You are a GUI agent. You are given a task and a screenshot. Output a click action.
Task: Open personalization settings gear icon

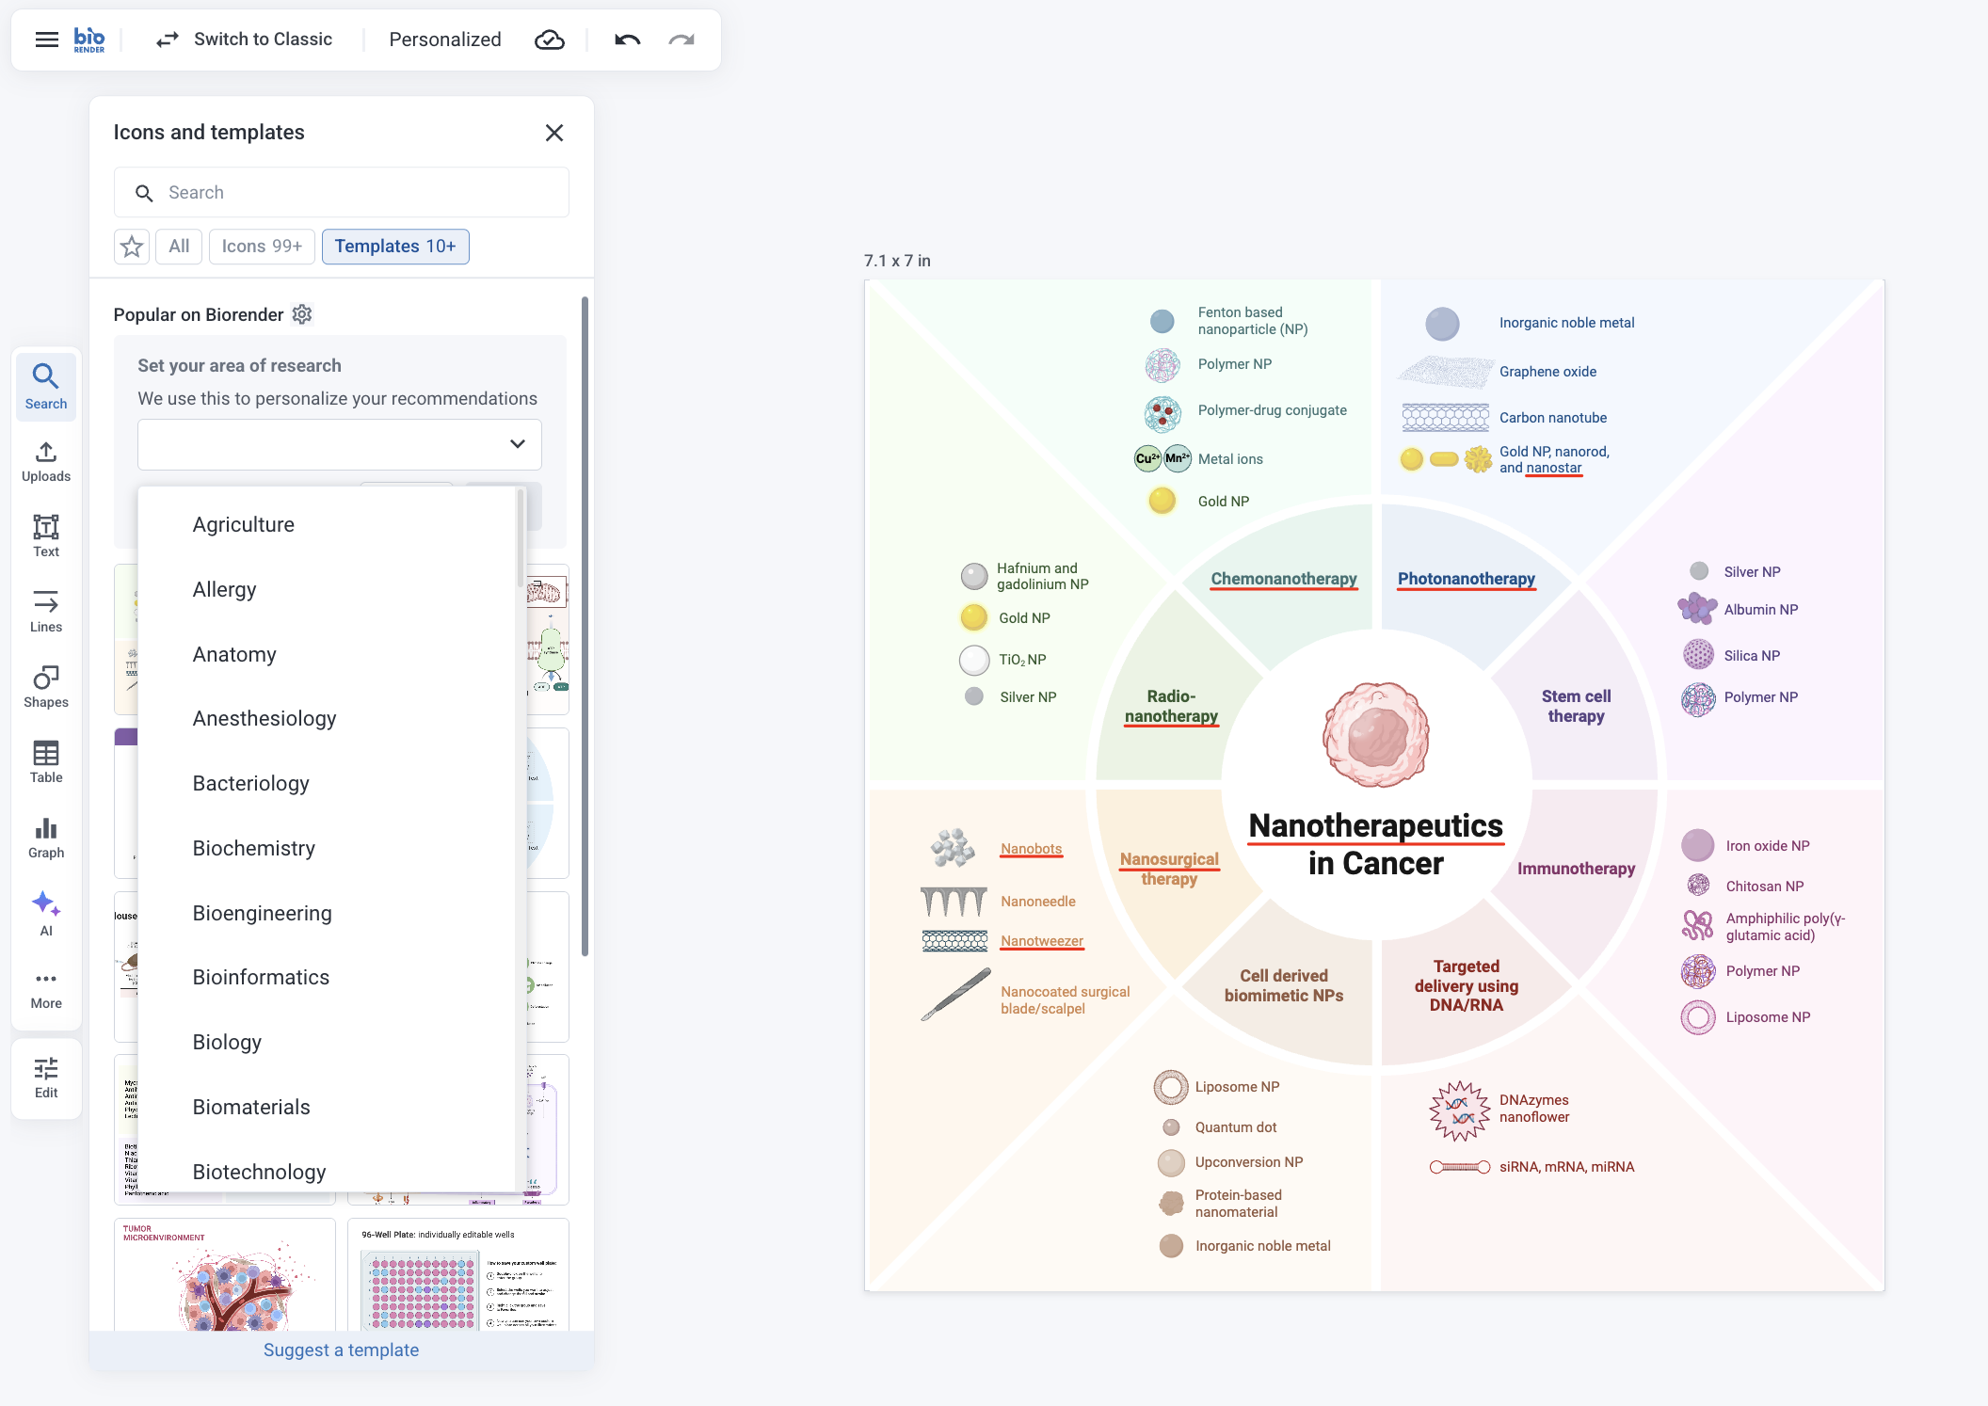click(302, 314)
